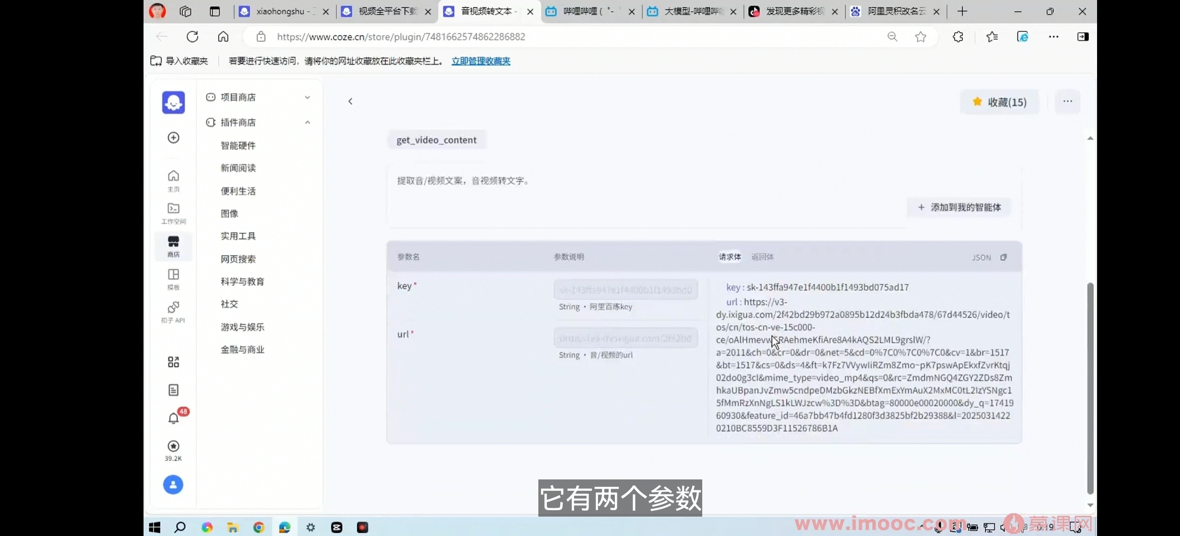Click 立即管理收藏夹 link
The height and width of the screenshot is (536, 1180).
481,61
